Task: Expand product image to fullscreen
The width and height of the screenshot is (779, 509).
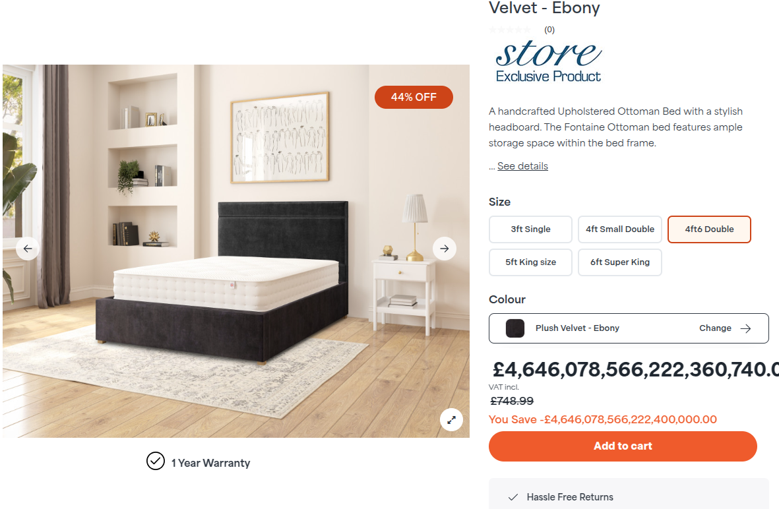Action: pos(451,419)
